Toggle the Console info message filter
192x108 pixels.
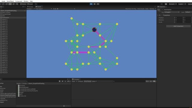(155, 81)
